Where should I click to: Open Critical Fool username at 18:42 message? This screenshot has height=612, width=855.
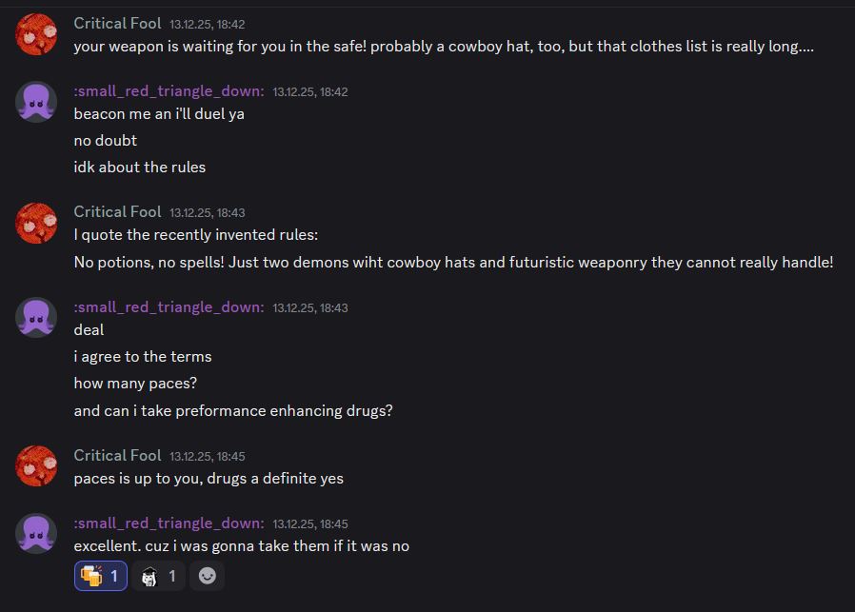click(117, 23)
